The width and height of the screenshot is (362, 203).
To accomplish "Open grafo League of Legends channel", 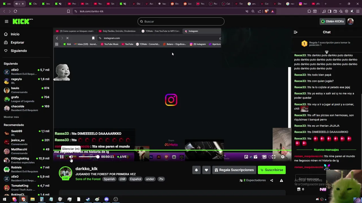I will click(x=27, y=99).
